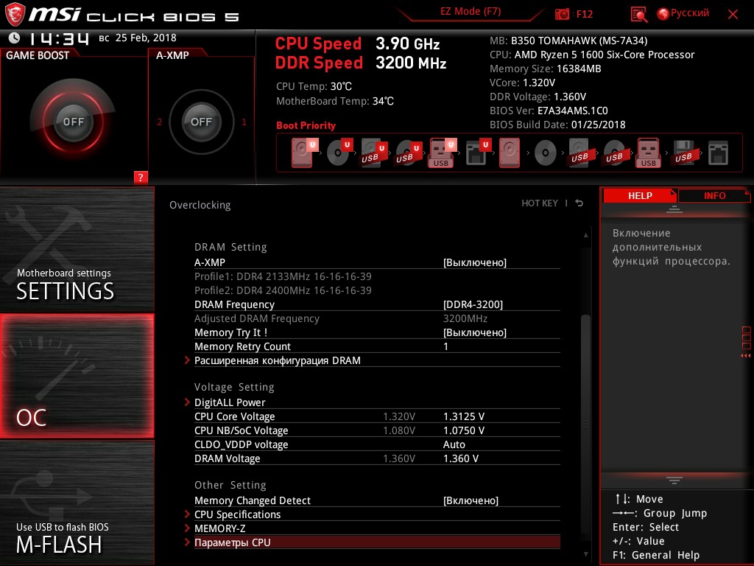Viewport: 754px width, 566px height.
Task: Switch to EZ Mode (F7)
Action: (x=471, y=11)
